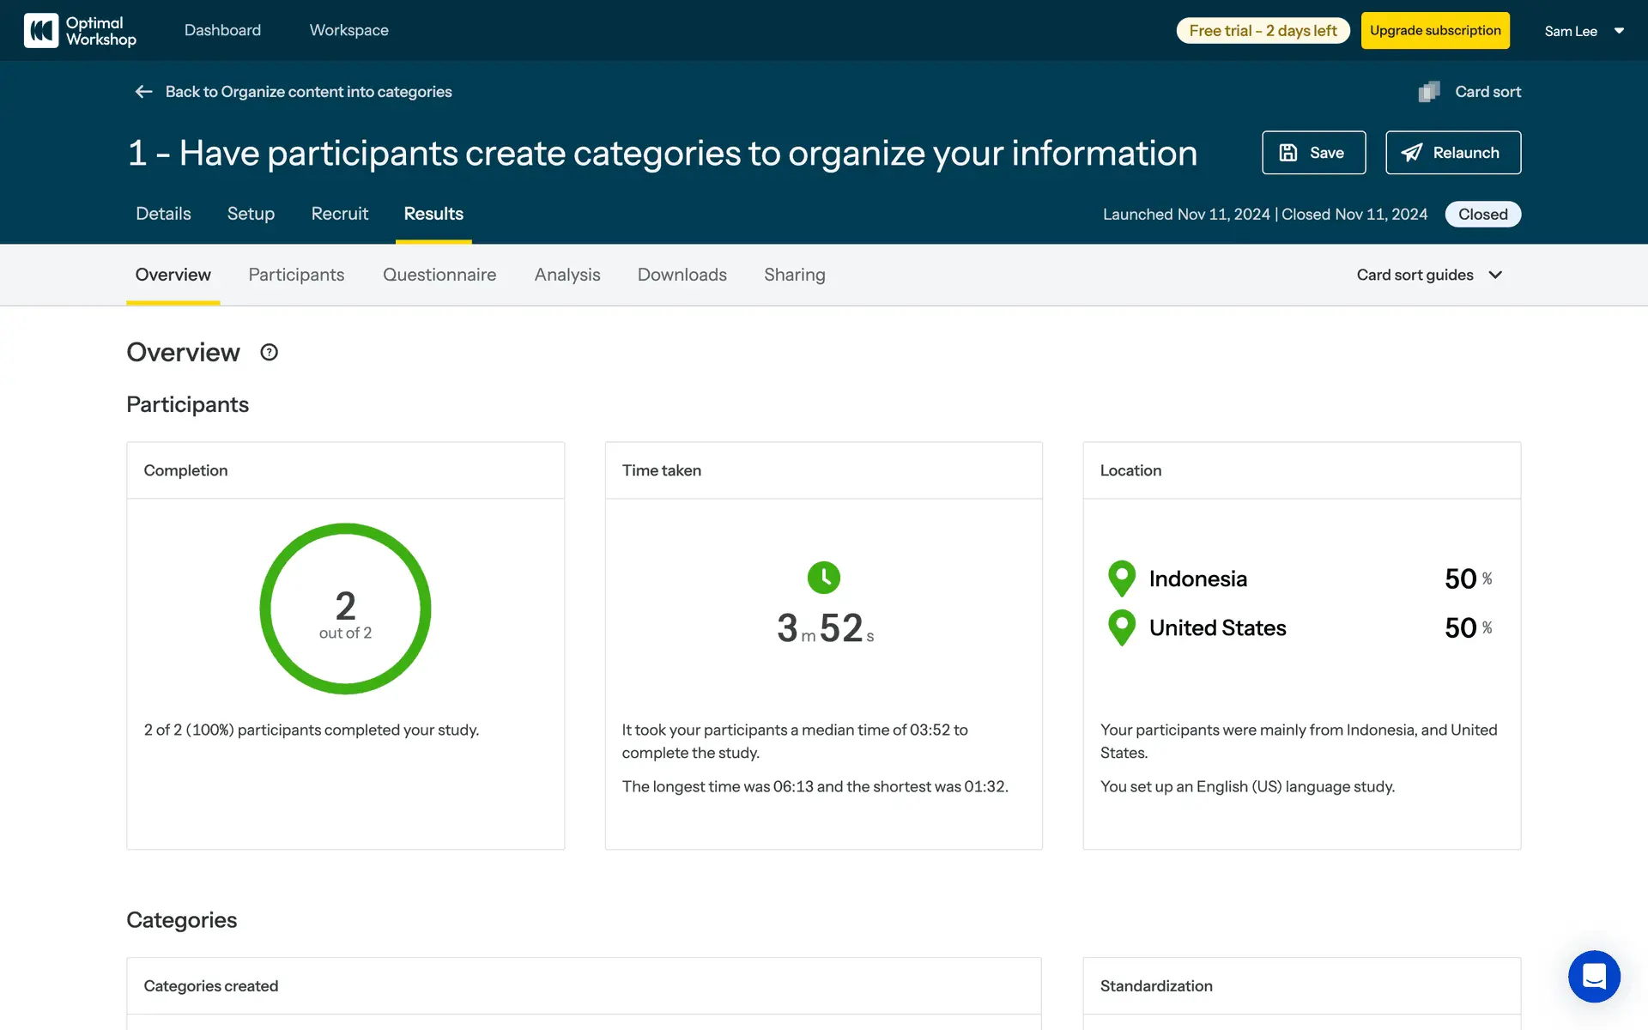This screenshot has height=1030, width=1648.
Task: Click the Indonesia location pin icon
Action: (x=1121, y=579)
